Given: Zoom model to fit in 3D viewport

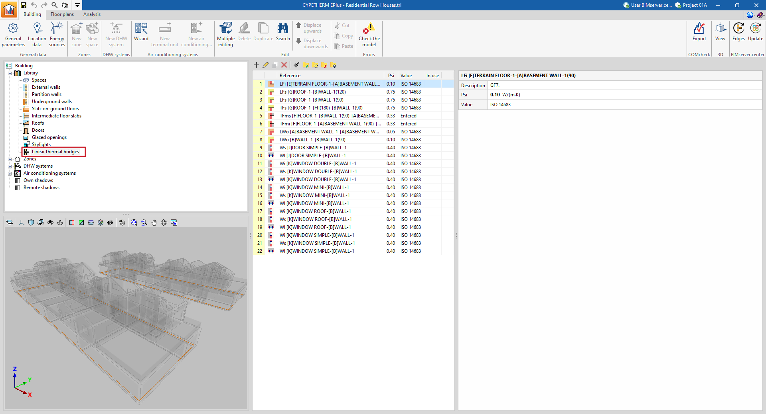Looking at the screenshot, I should click(x=134, y=223).
